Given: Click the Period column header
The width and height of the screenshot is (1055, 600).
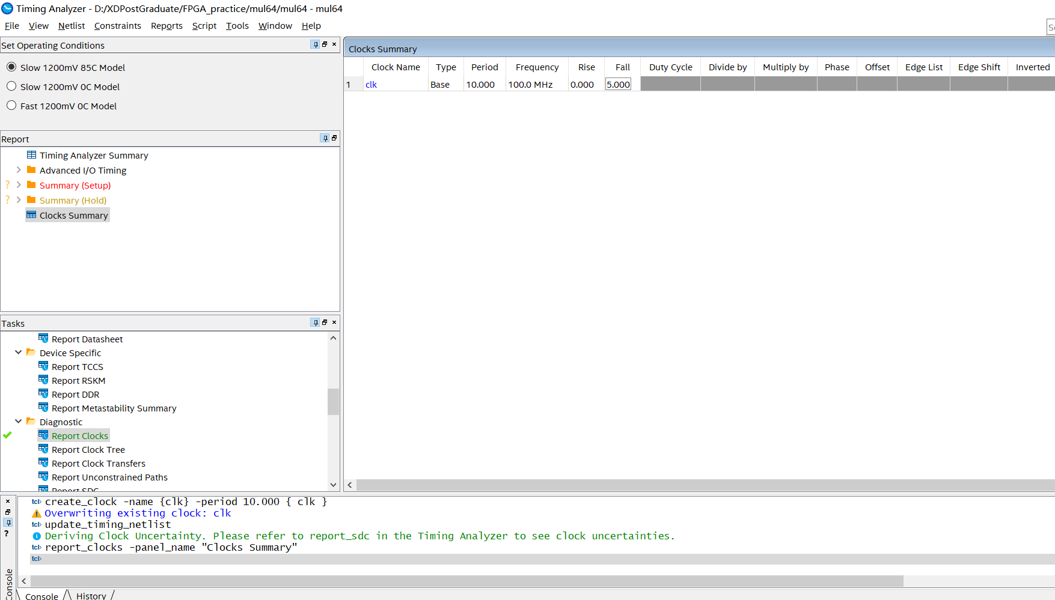Looking at the screenshot, I should [485, 67].
